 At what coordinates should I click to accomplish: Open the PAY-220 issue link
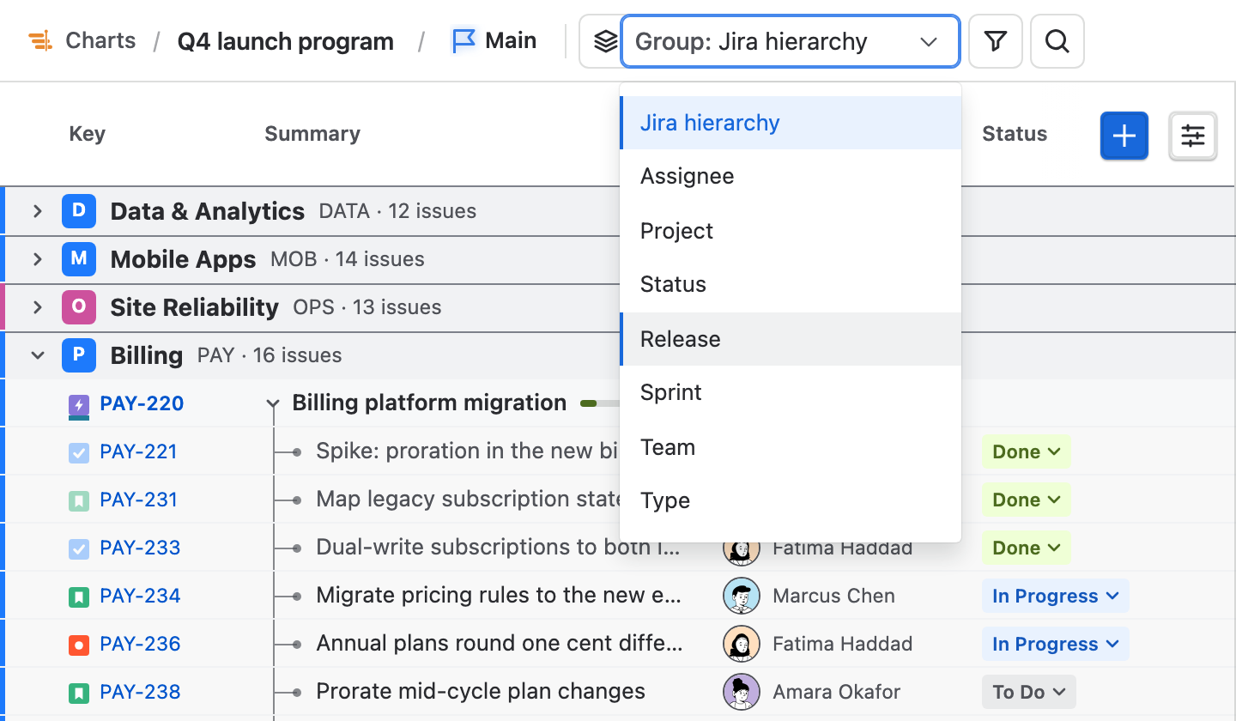click(x=142, y=403)
